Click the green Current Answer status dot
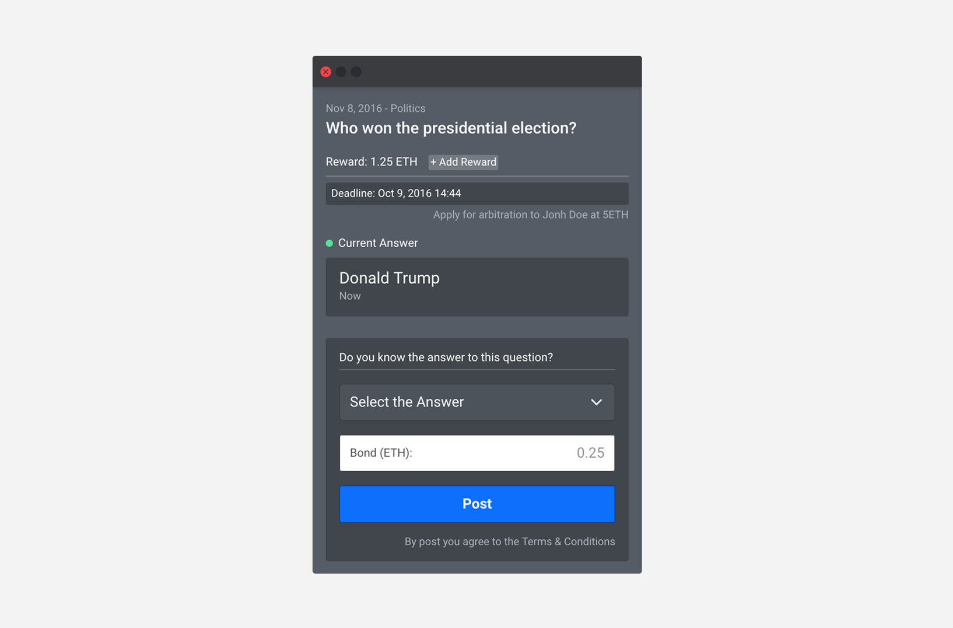Screen dimensions: 953x628 pyautogui.click(x=330, y=243)
